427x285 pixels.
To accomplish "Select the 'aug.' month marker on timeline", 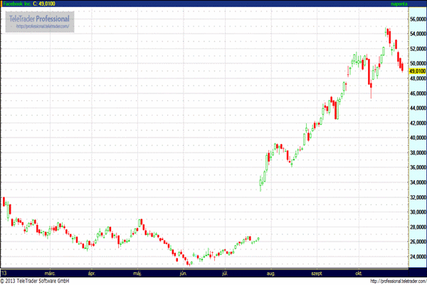I will [270, 274].
